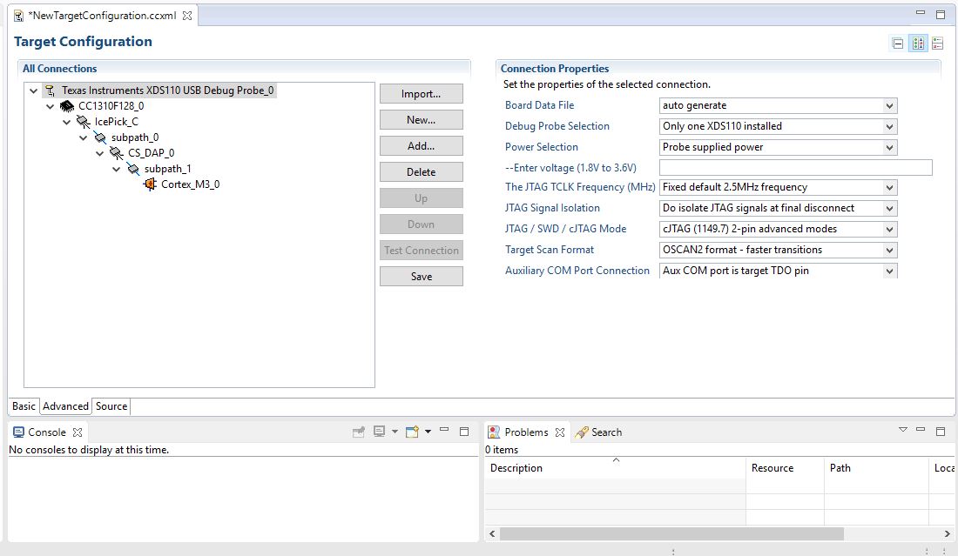Click the Display Selected Console icon
Image resolution: width=958 pixels, height=556 pixels.
point(380,432)
